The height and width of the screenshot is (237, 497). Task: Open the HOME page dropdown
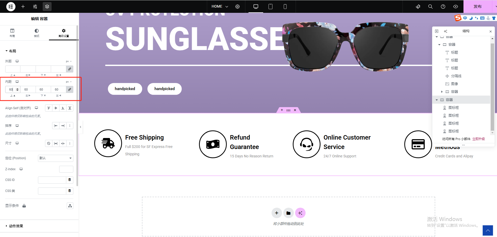pyautogui.click(x=220, y=7)
